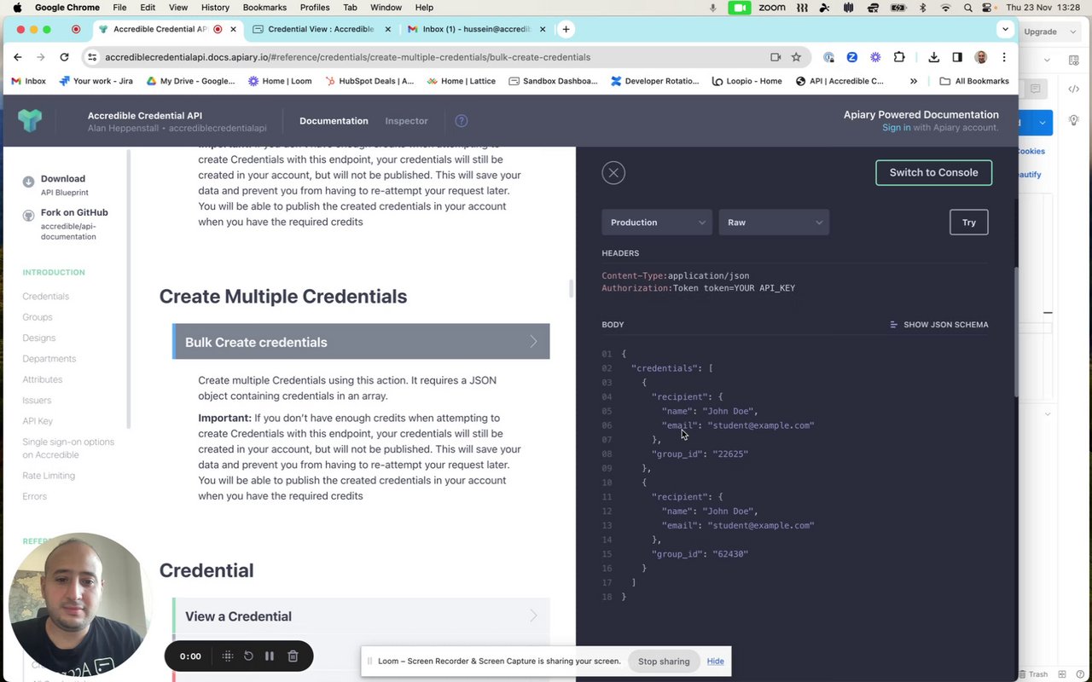Screen dimensions: 1092x682
Task: Open the tab search dropdown arrow in Chrome
Action: (1005, 29)
